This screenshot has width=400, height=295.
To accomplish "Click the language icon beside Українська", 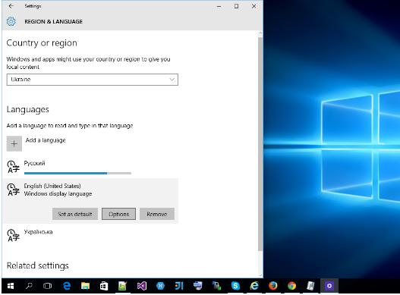I will point(13,235).
